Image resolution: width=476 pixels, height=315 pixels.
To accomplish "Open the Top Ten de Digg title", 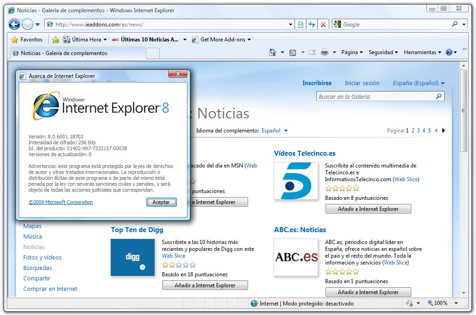I will tap(137, 230).
